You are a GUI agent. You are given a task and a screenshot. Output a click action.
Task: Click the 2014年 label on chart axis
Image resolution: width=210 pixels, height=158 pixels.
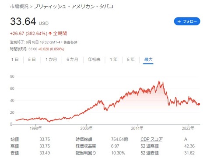137,128
